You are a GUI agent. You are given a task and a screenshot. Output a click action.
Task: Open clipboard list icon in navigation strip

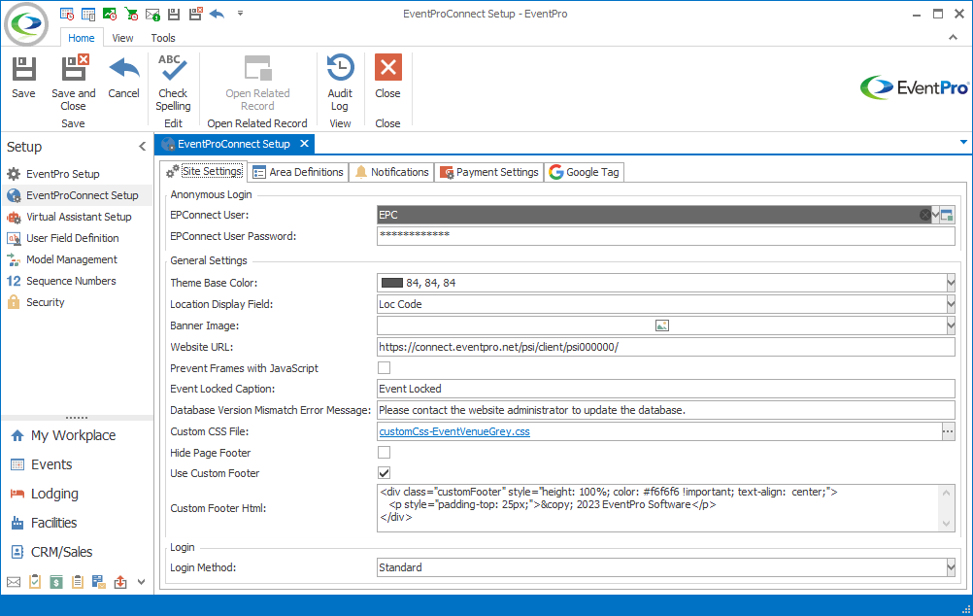(x=78, y=582)
